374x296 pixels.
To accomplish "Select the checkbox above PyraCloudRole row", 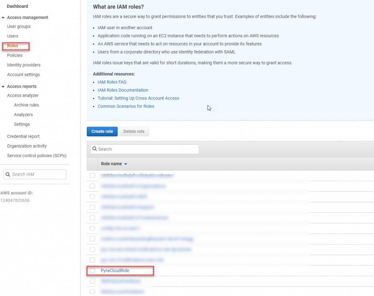I will click(x=92, y=260).
